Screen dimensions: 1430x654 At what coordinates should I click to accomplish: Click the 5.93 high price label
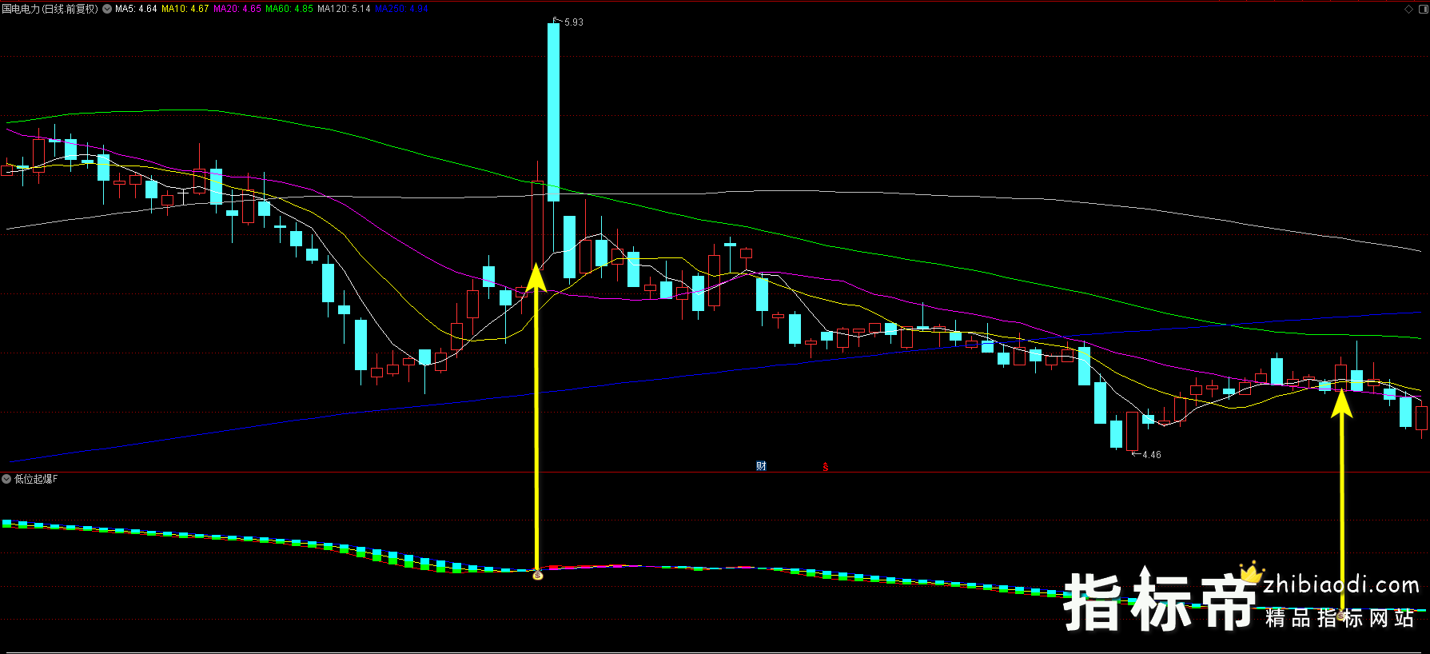(573, 22)
